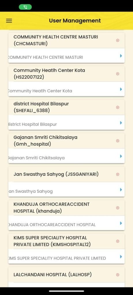Viewport: 133px width, 295px height.
Task: Expand KHANDUJA ORTHOCAREACCIDENT HOSPITAL arrow
Action: pos(121,223)
